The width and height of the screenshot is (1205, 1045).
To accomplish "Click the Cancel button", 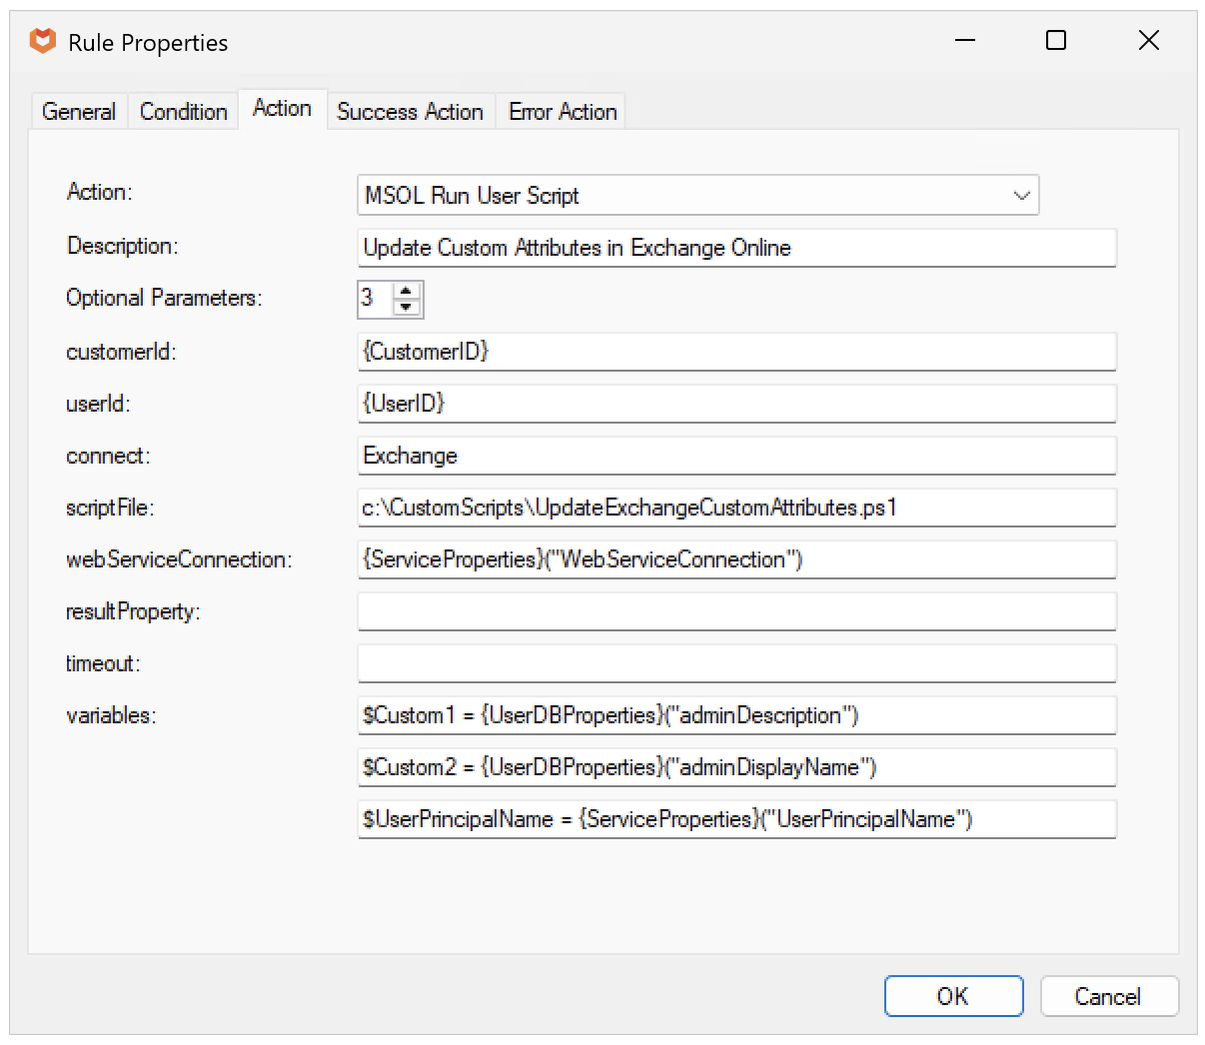I will [x=1108, y=996].
